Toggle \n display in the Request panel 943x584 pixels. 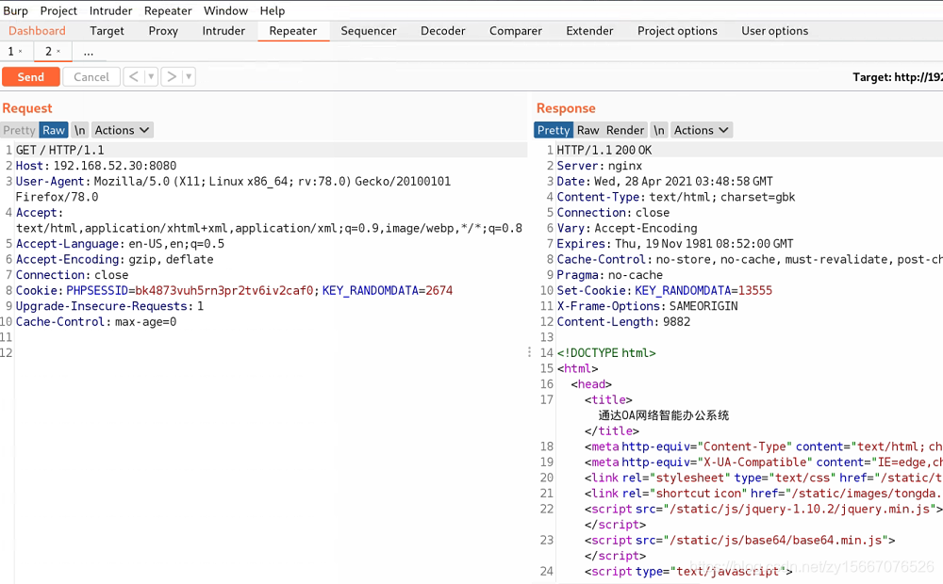79,130
